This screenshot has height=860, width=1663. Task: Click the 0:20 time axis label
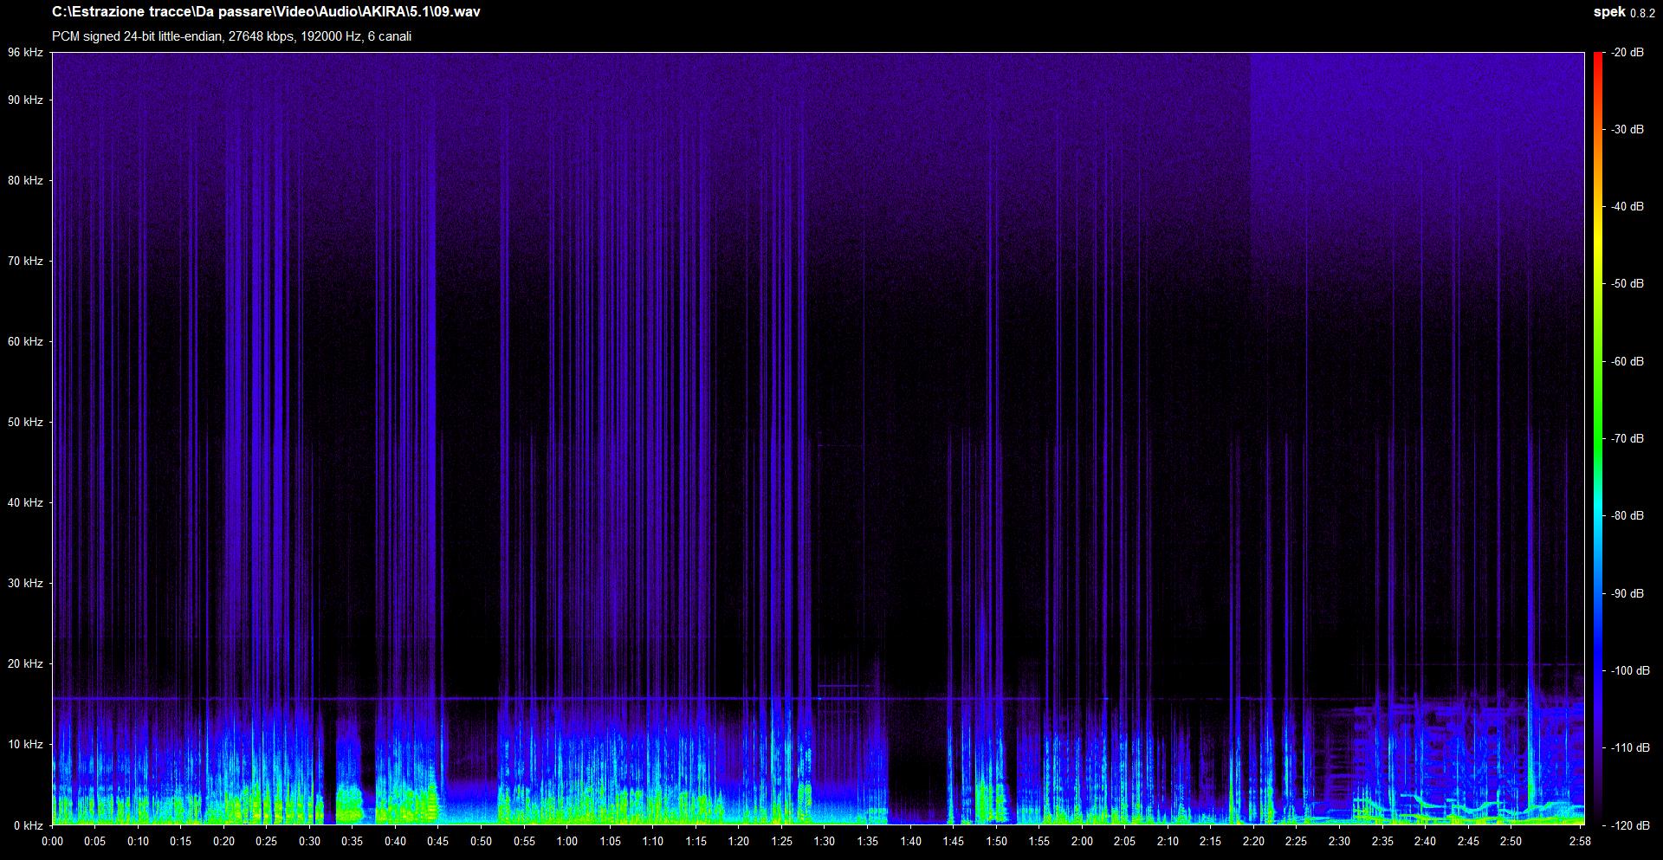point(223,842)
